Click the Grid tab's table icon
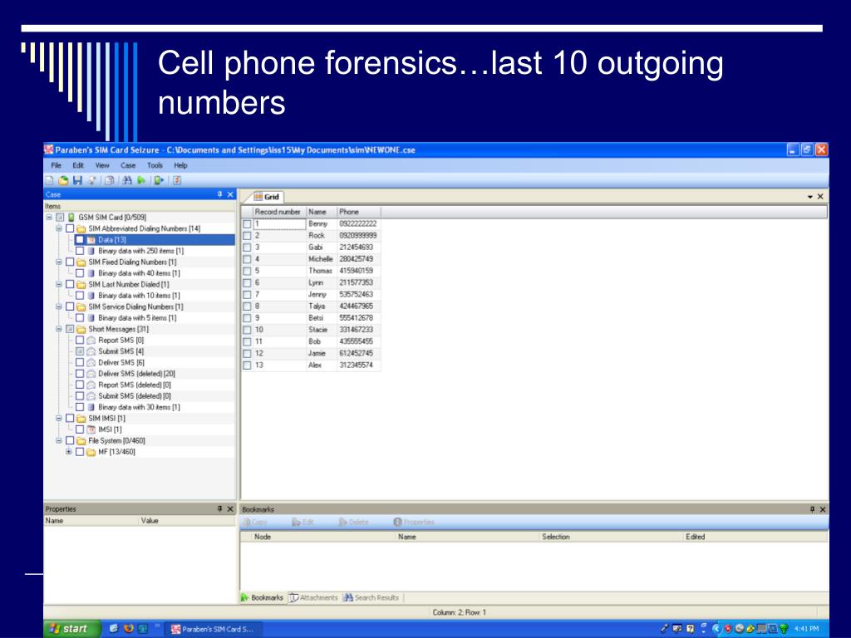 pos(258,197)
